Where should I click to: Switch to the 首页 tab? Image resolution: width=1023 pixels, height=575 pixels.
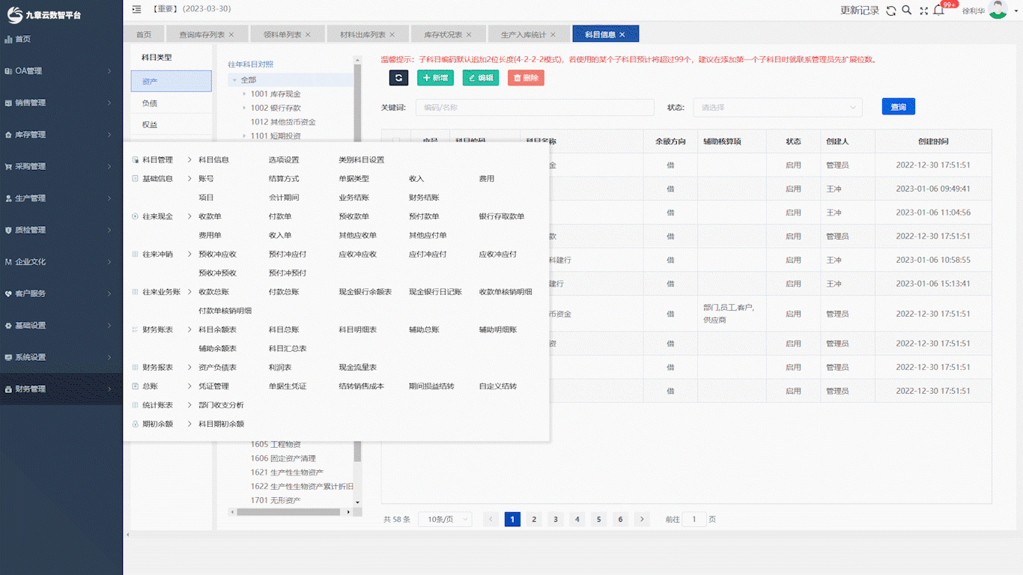[144, 34]
